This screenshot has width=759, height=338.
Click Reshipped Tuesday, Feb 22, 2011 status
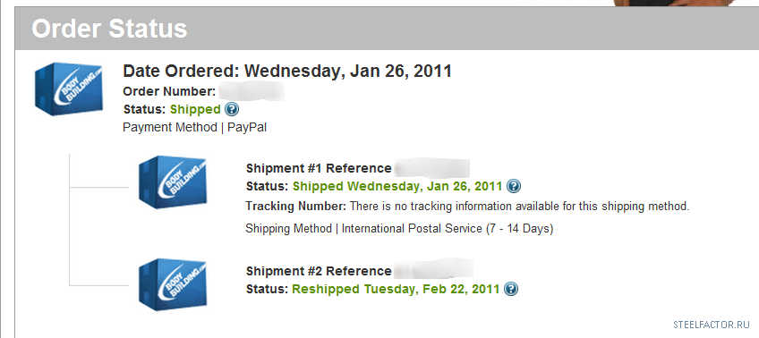[x=396, y=289]
